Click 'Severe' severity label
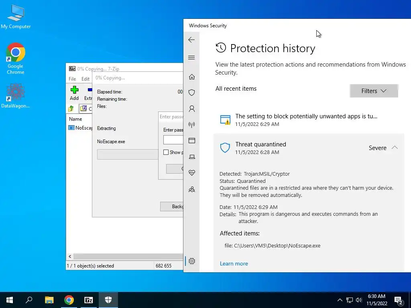Viewport: 411px width, 308px height. click(377, 148)
